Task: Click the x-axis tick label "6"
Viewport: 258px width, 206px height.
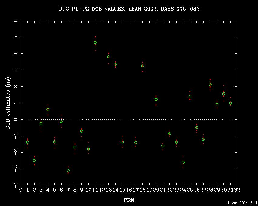Action: click(x=61, y=190)
